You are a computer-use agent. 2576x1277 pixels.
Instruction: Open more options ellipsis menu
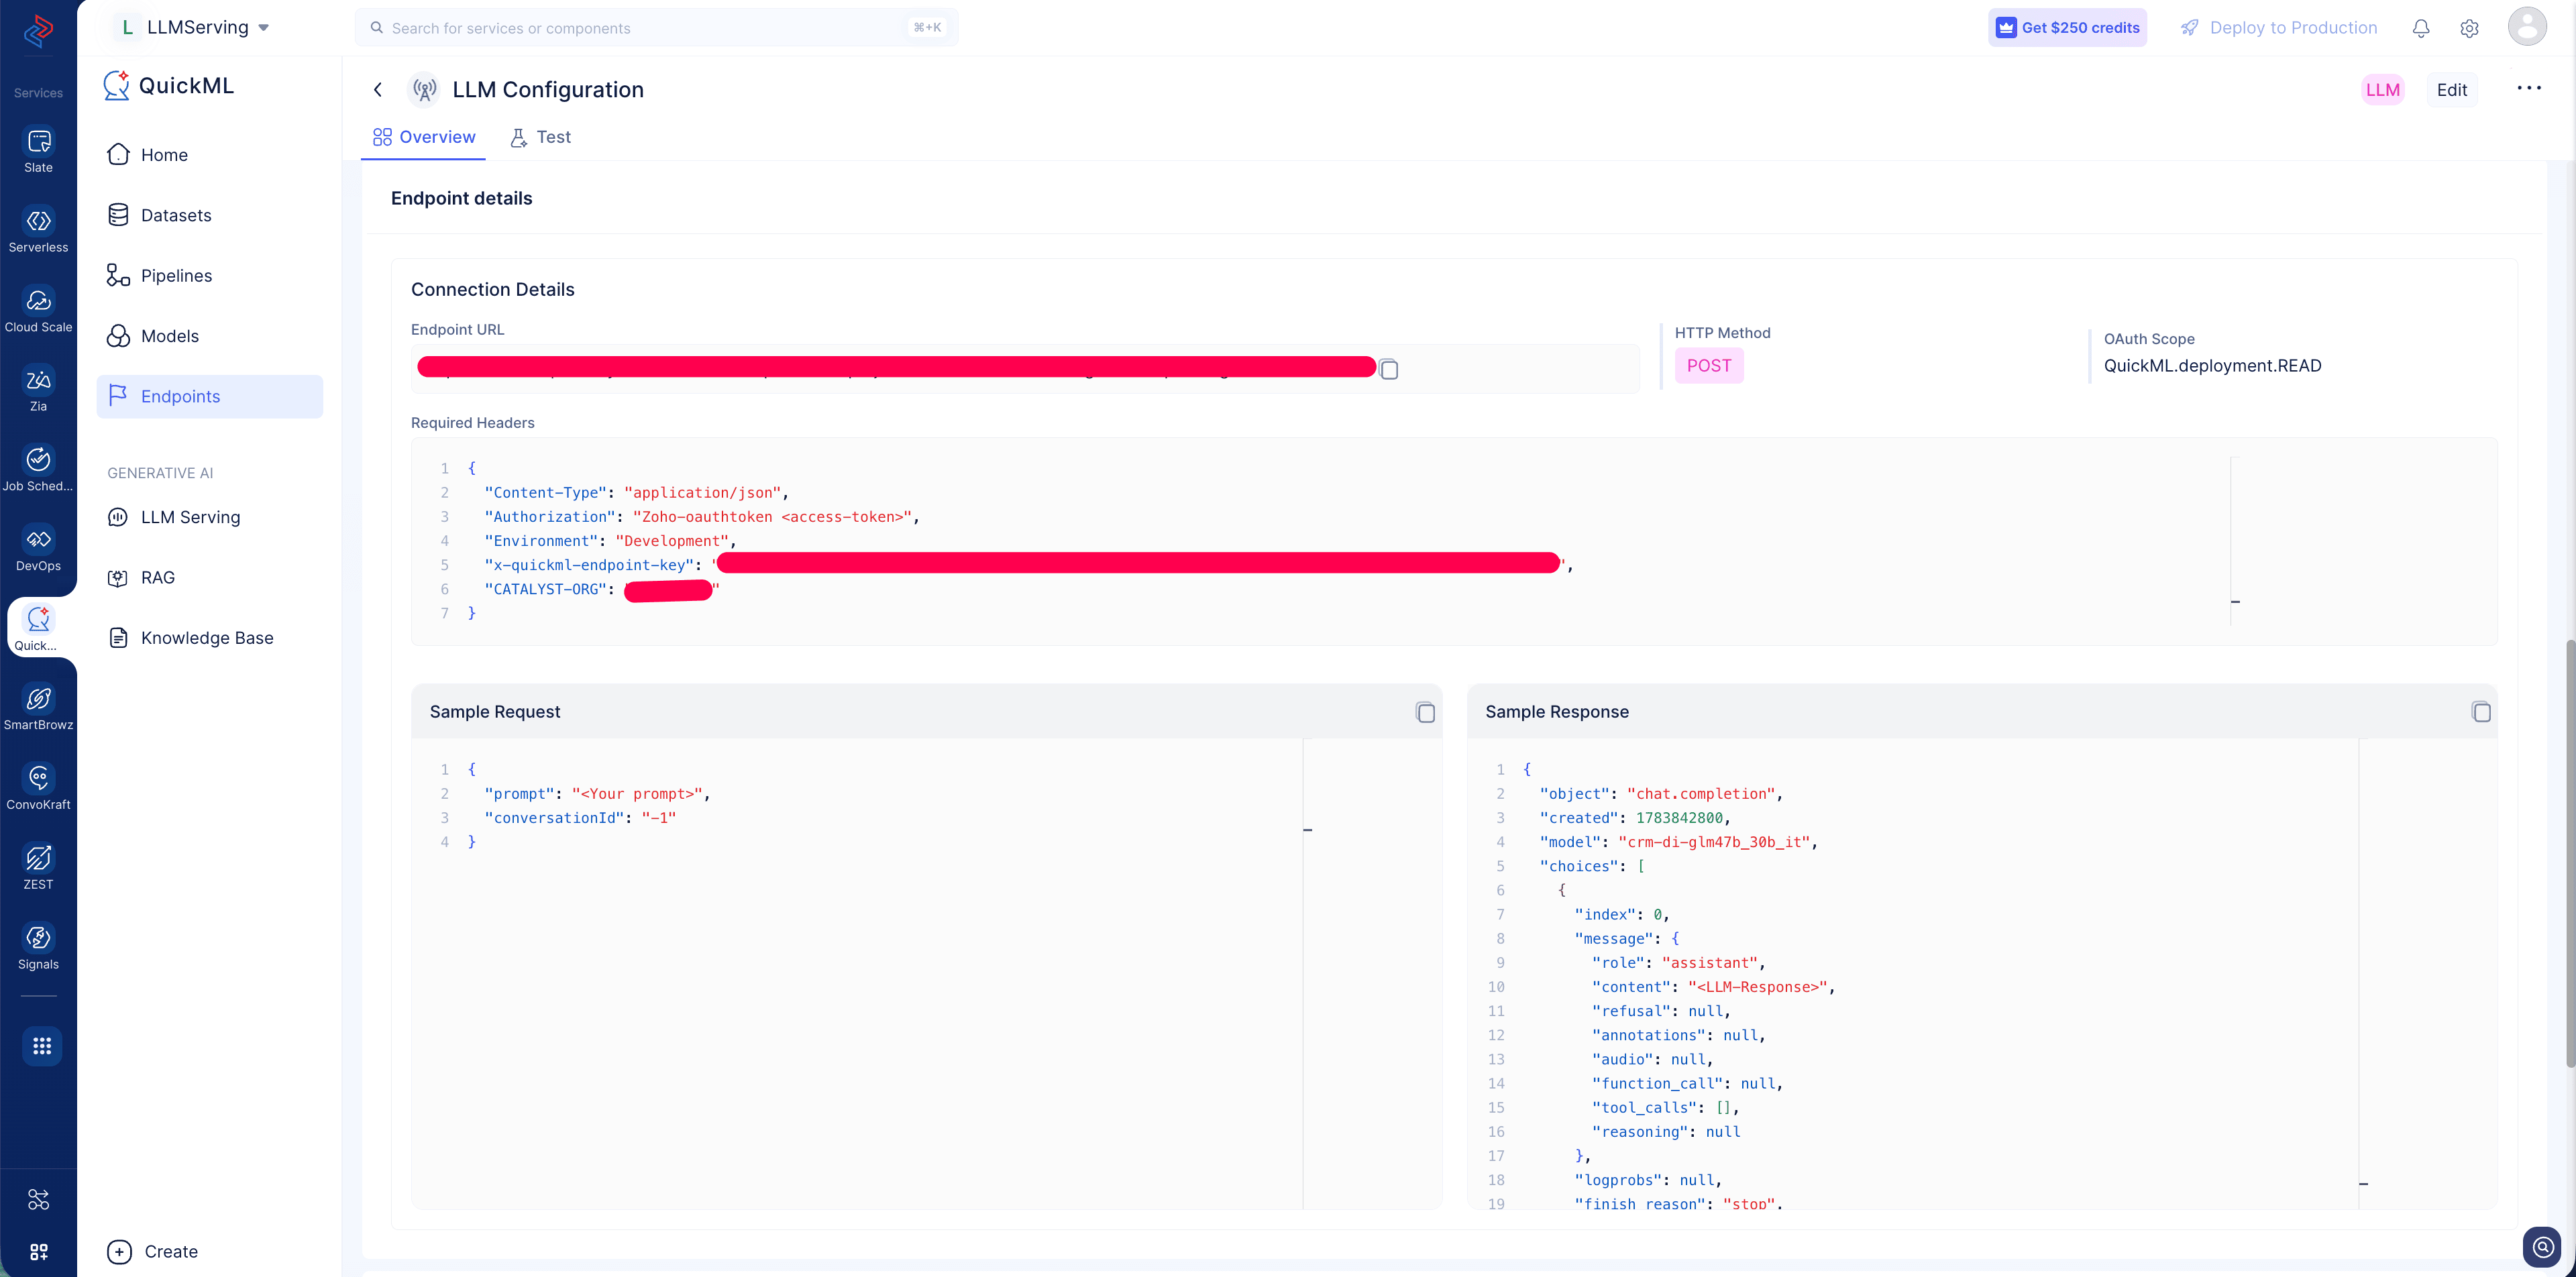coord(2529,88)
